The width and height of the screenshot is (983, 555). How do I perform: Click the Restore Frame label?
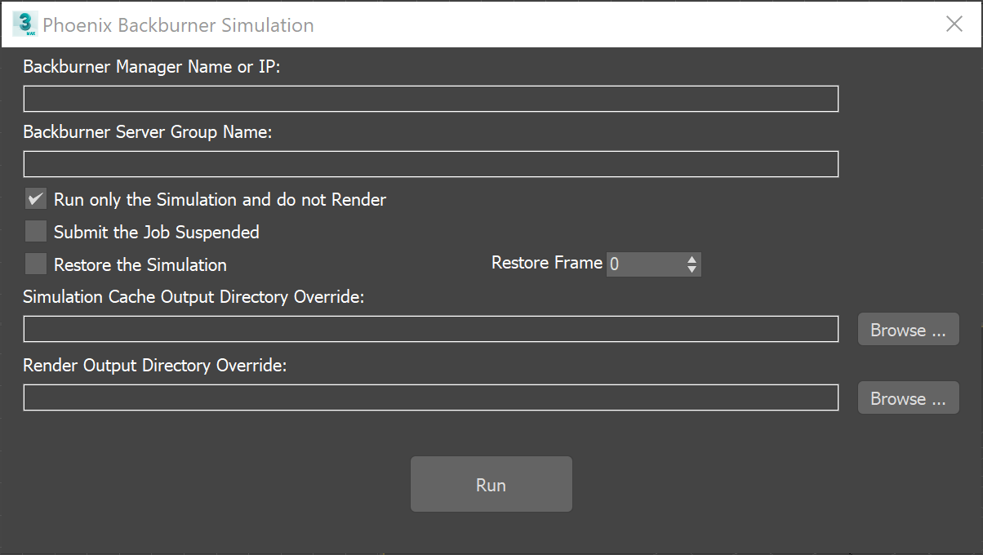[547, 263]
